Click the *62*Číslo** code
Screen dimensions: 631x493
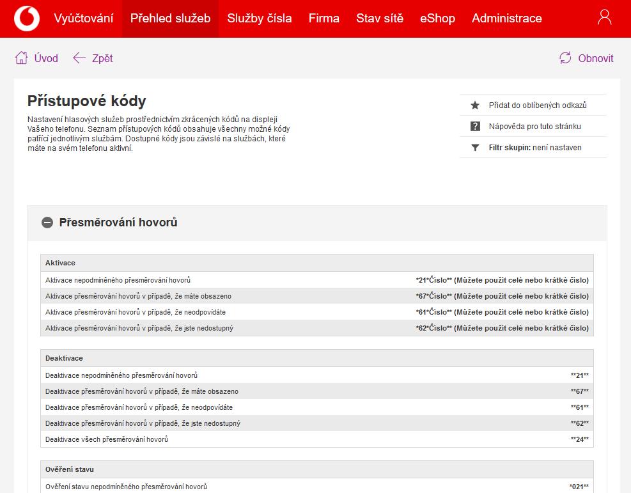(x=434, y=329)
